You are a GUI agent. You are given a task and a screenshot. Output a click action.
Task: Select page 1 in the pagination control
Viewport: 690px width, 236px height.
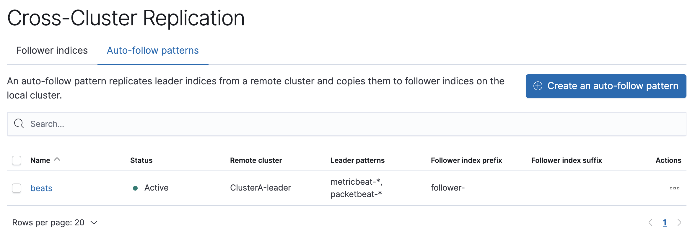click(664, 222)
